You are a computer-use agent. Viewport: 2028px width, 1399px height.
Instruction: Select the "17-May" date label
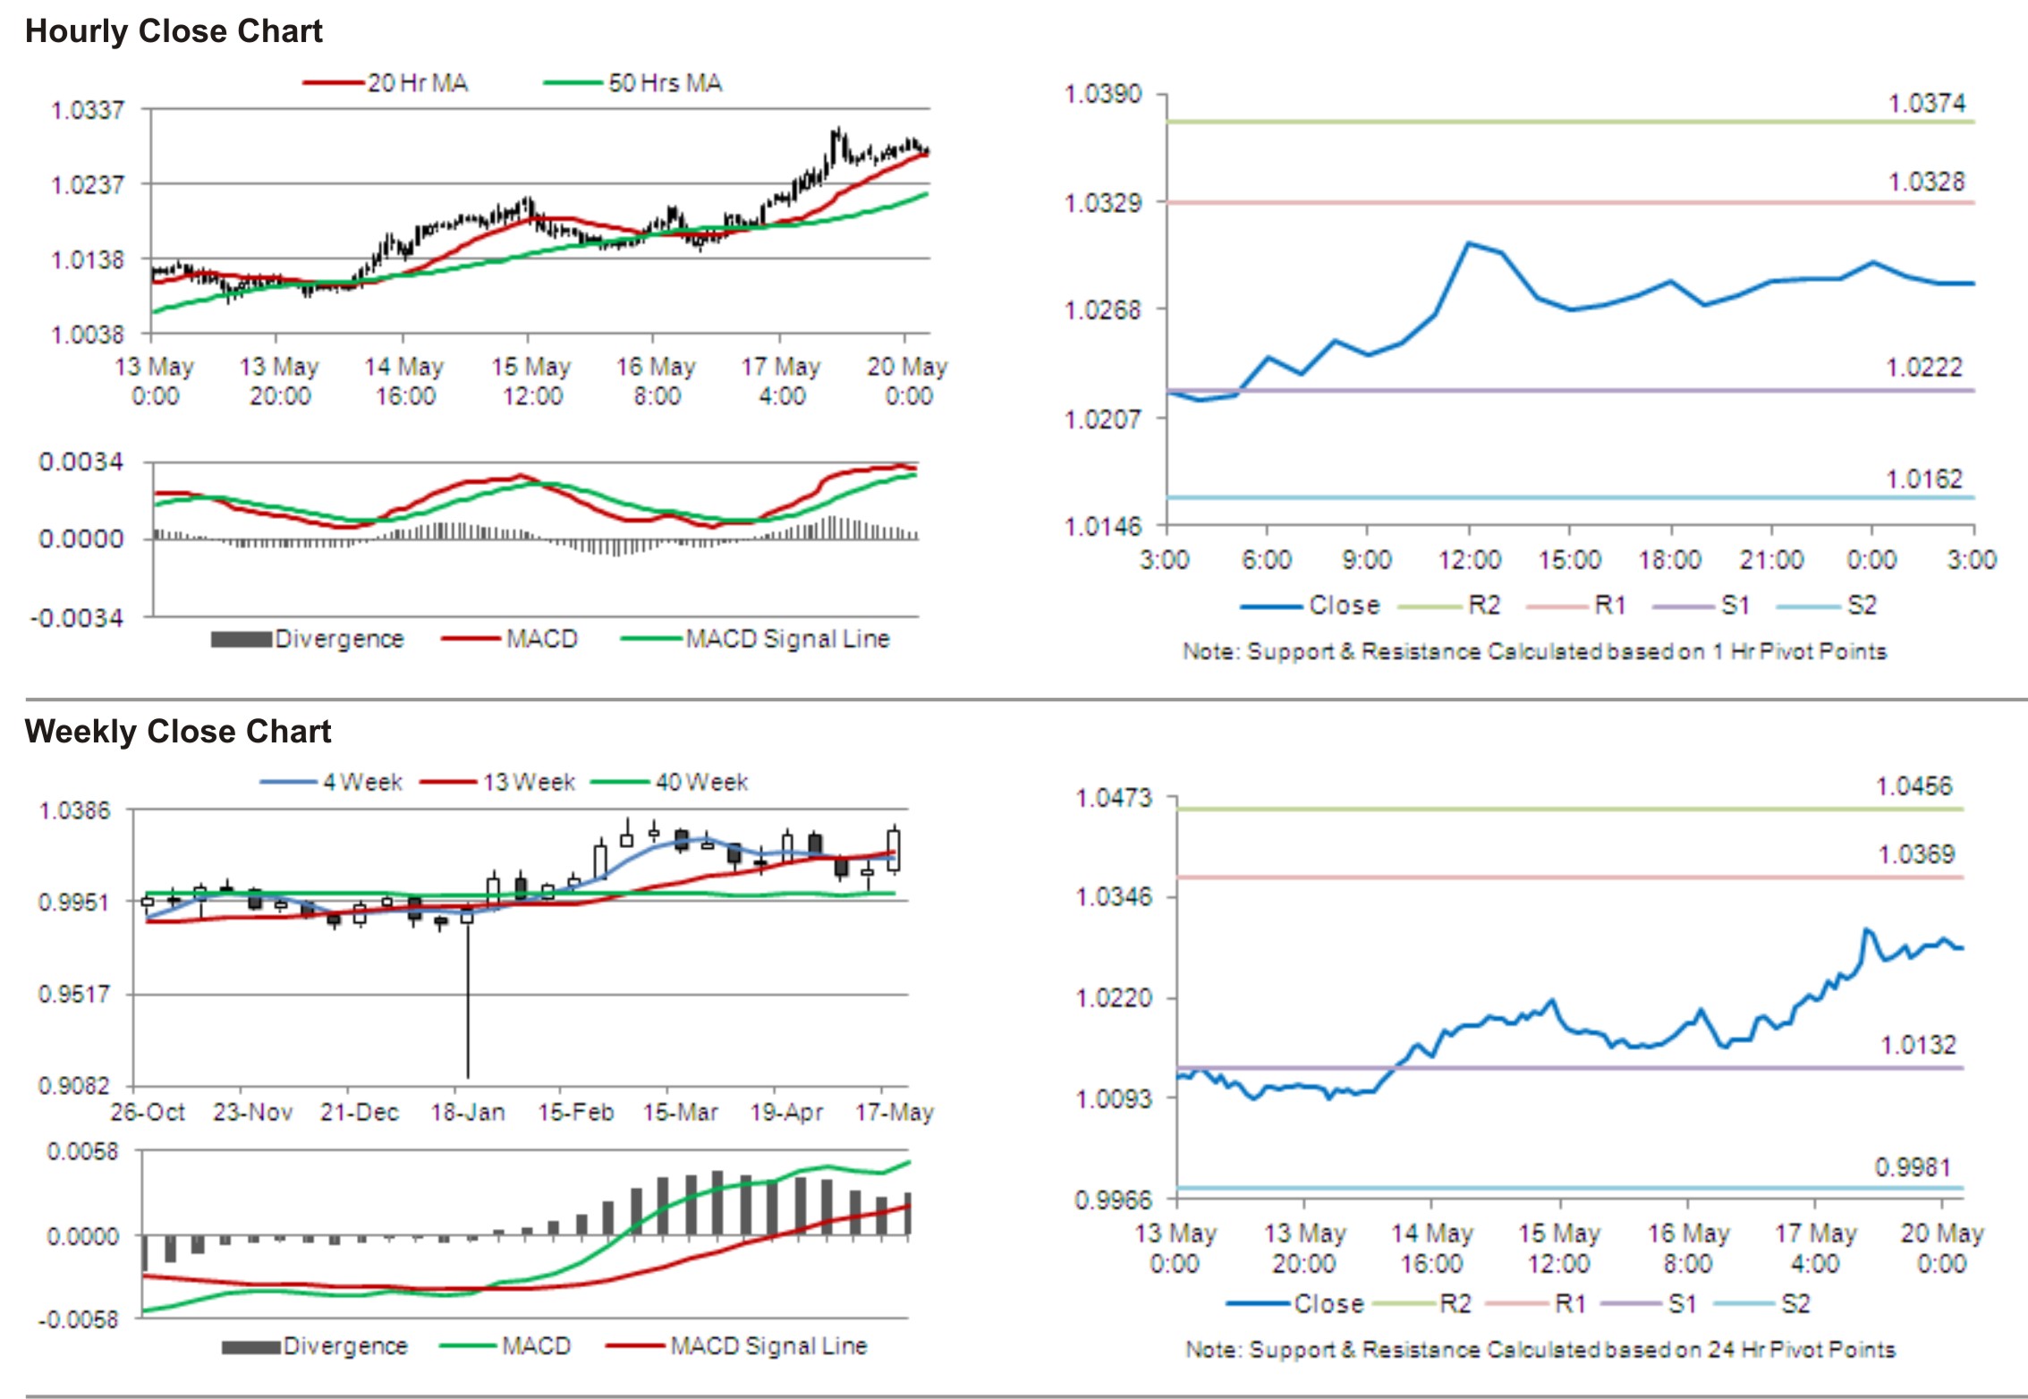(895, 1113)
